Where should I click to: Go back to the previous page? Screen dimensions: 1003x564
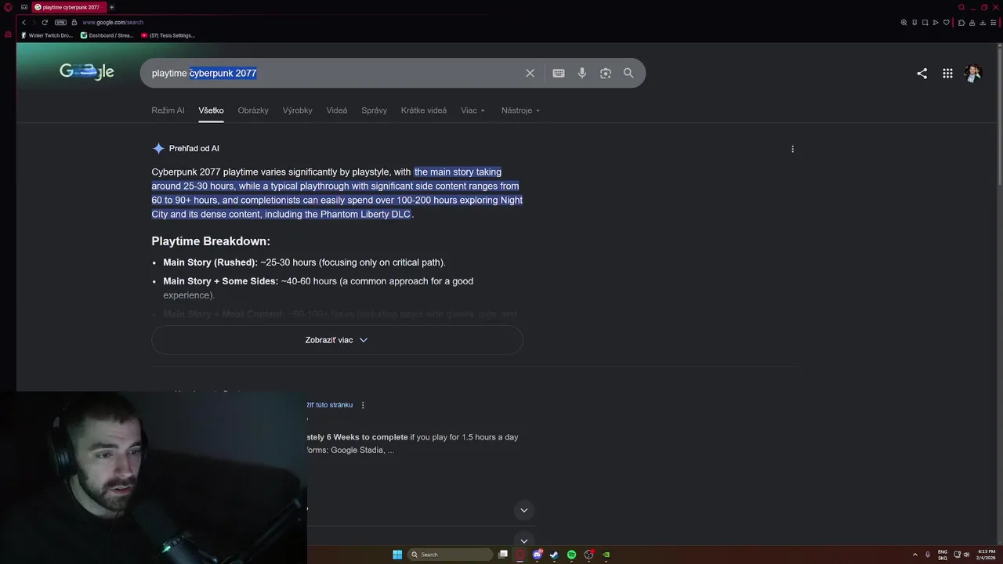coord(24,22)
